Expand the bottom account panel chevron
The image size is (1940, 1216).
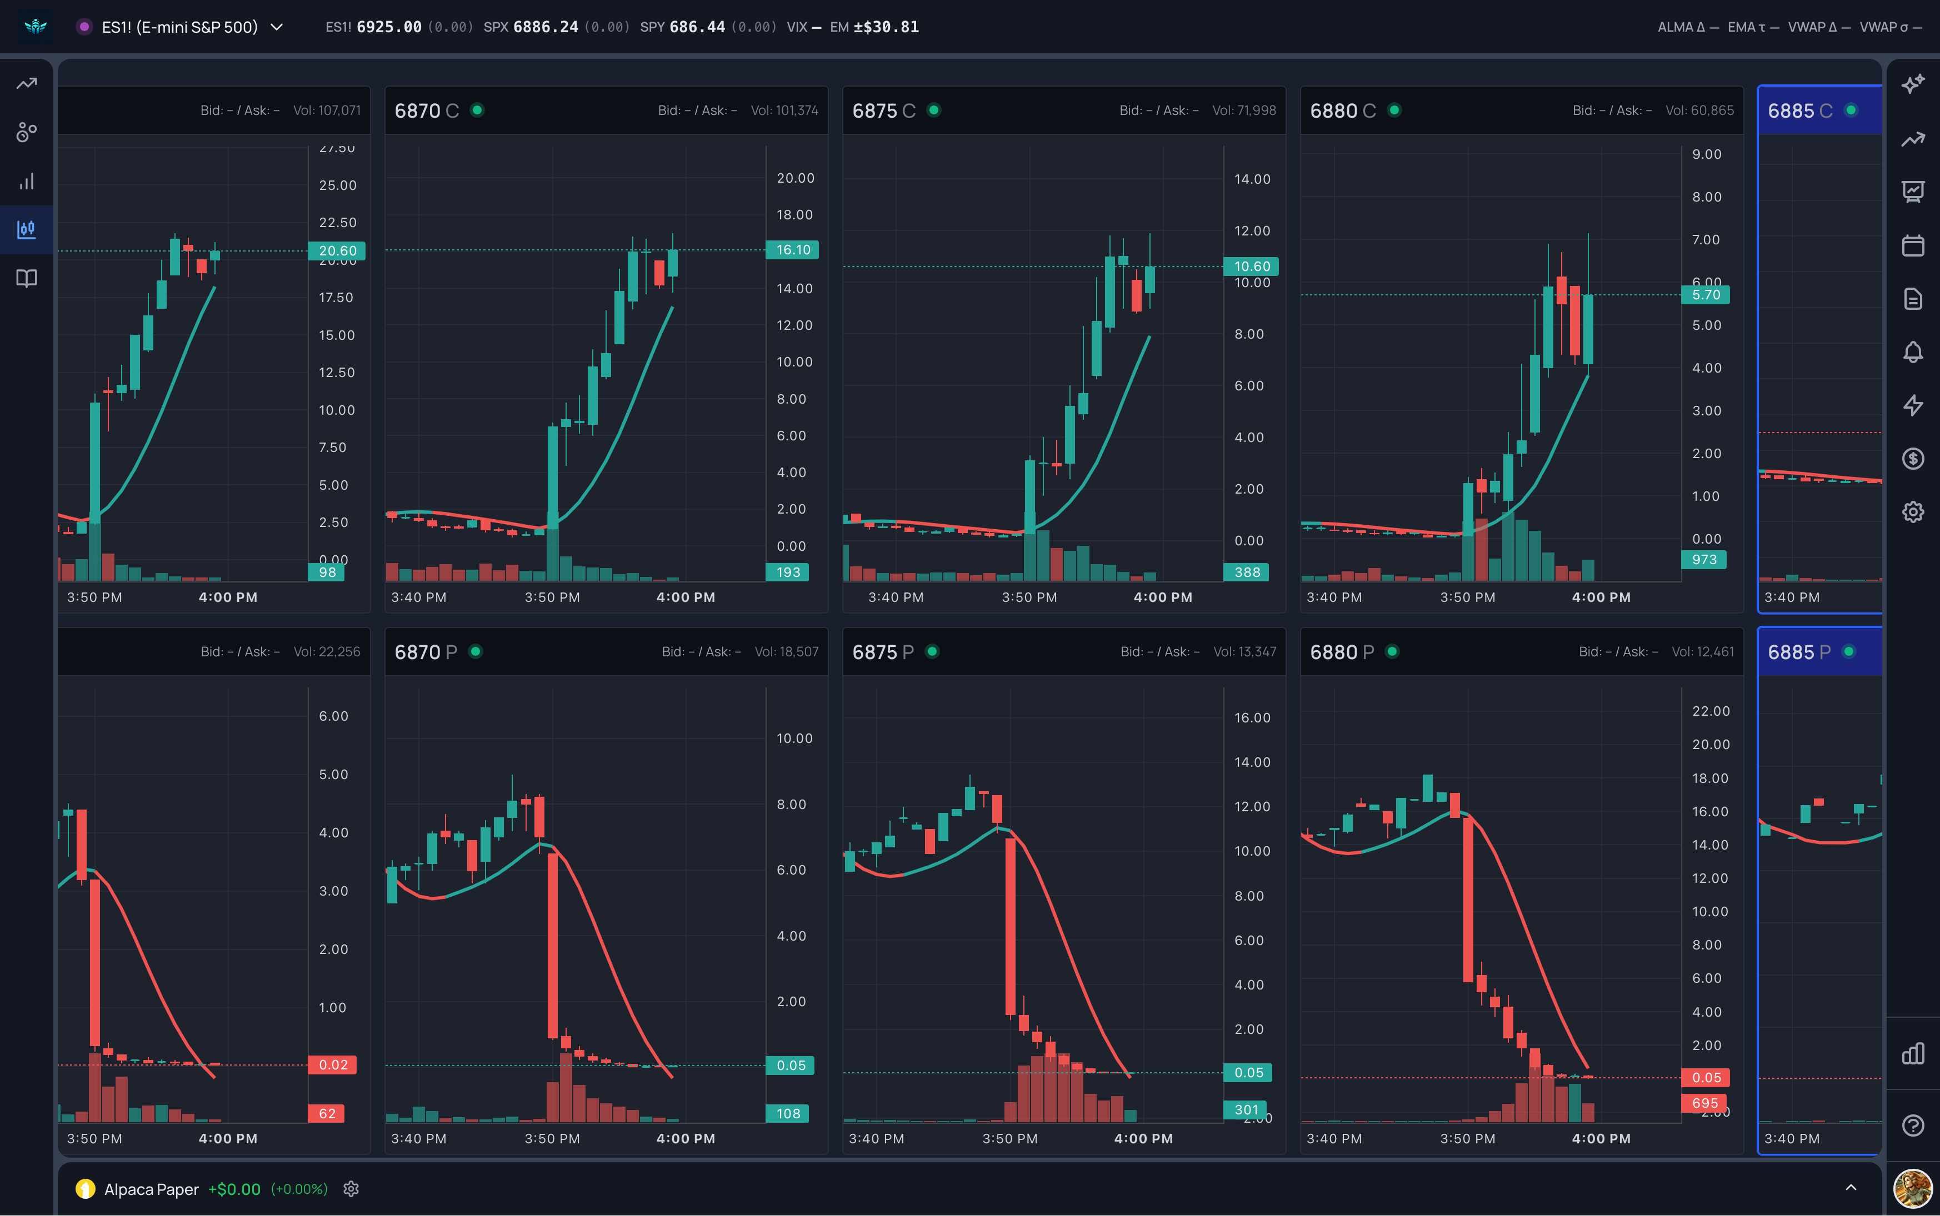pyautogui.click(x=1851, y=1188)
